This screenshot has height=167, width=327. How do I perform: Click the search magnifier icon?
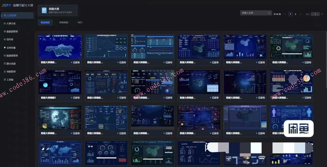269,13
